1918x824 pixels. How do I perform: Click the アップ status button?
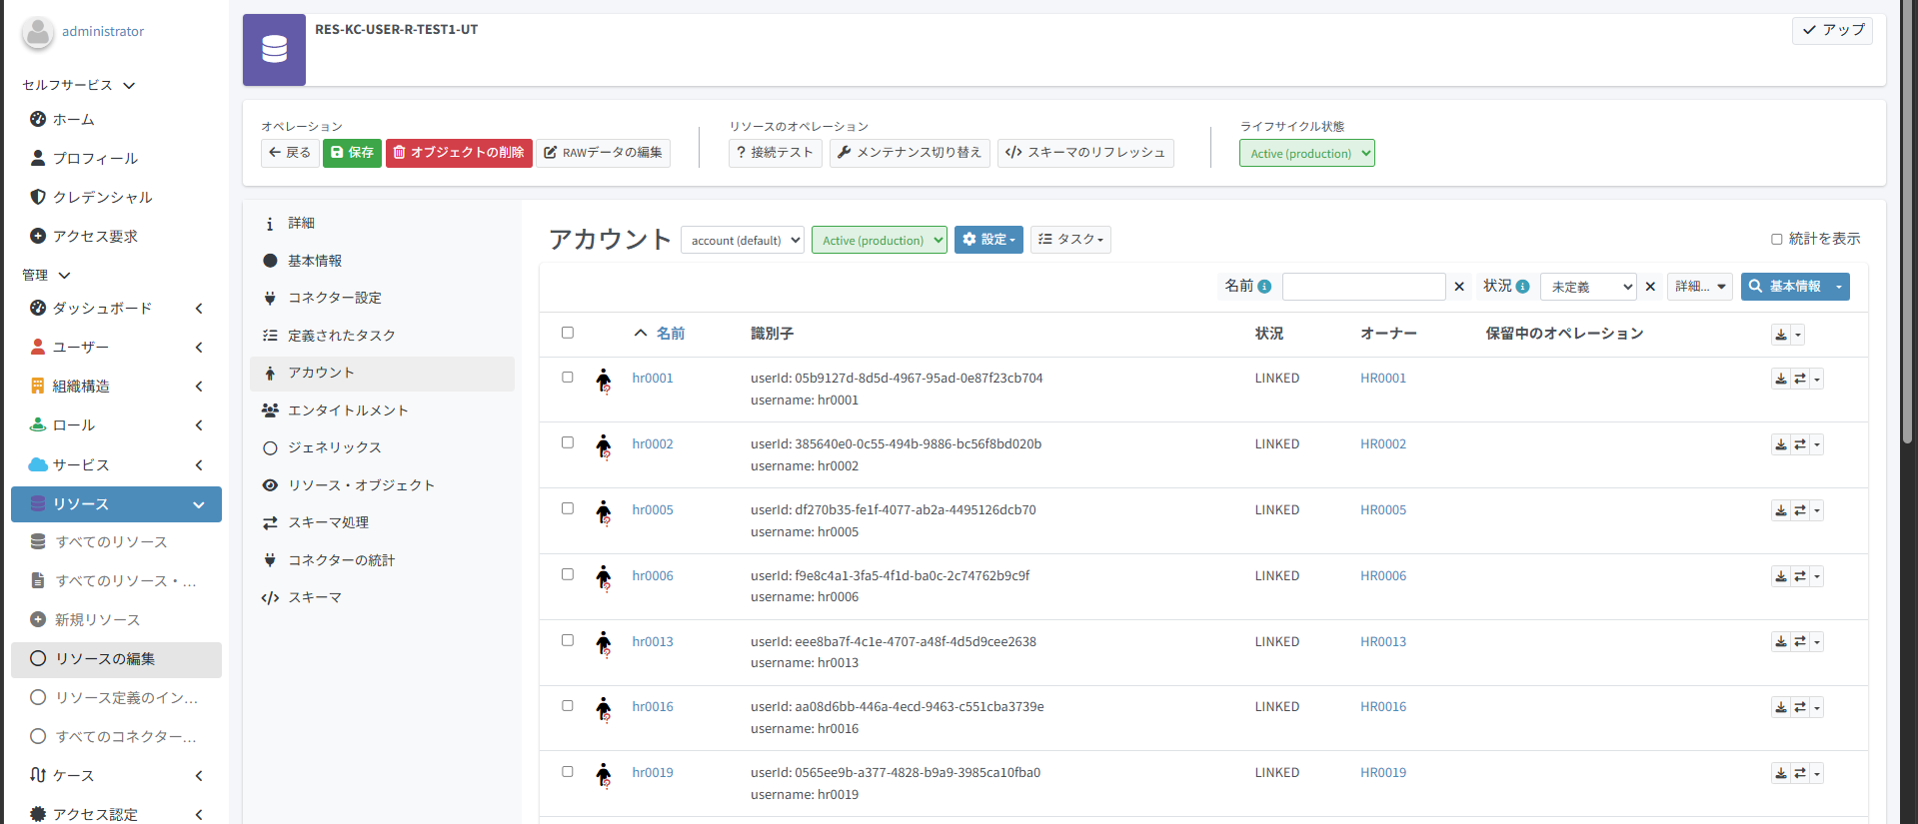(1832, 31)
